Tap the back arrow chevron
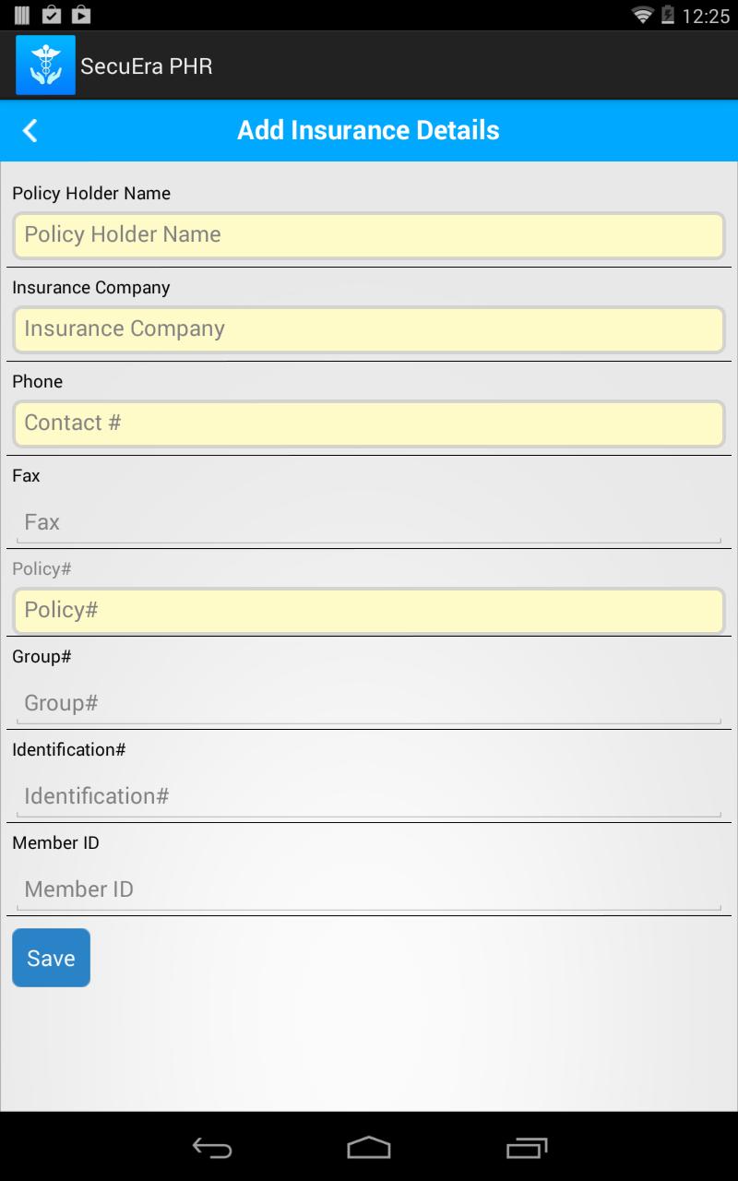 pyautogui.click(x=30, y=130)
